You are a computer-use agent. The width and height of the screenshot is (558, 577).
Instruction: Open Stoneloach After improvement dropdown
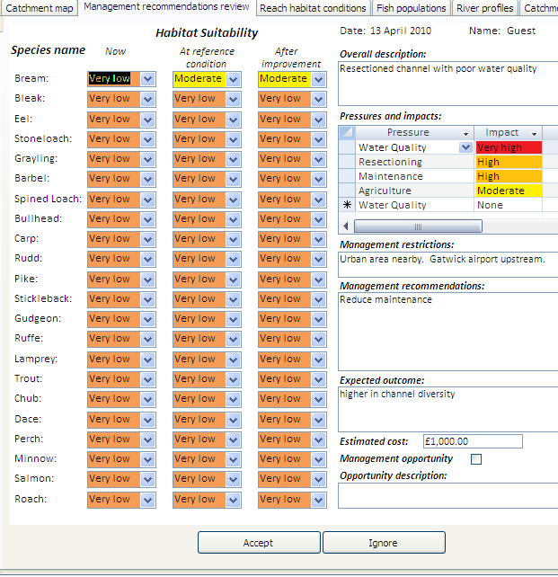pyautogui.click(x=319, y=139)
